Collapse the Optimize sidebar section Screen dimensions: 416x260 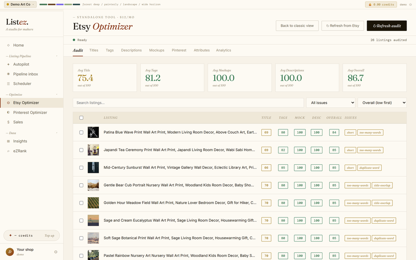57,95
